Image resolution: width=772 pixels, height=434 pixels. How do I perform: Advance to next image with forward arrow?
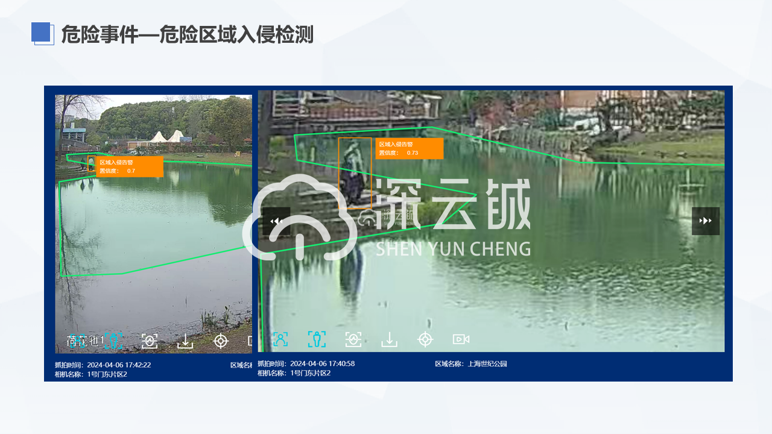pos(705,221)
